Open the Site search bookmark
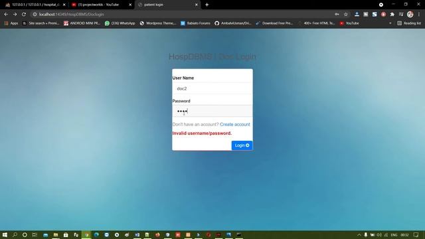Viewport: 425px width, 239px height. coord(41,23)
